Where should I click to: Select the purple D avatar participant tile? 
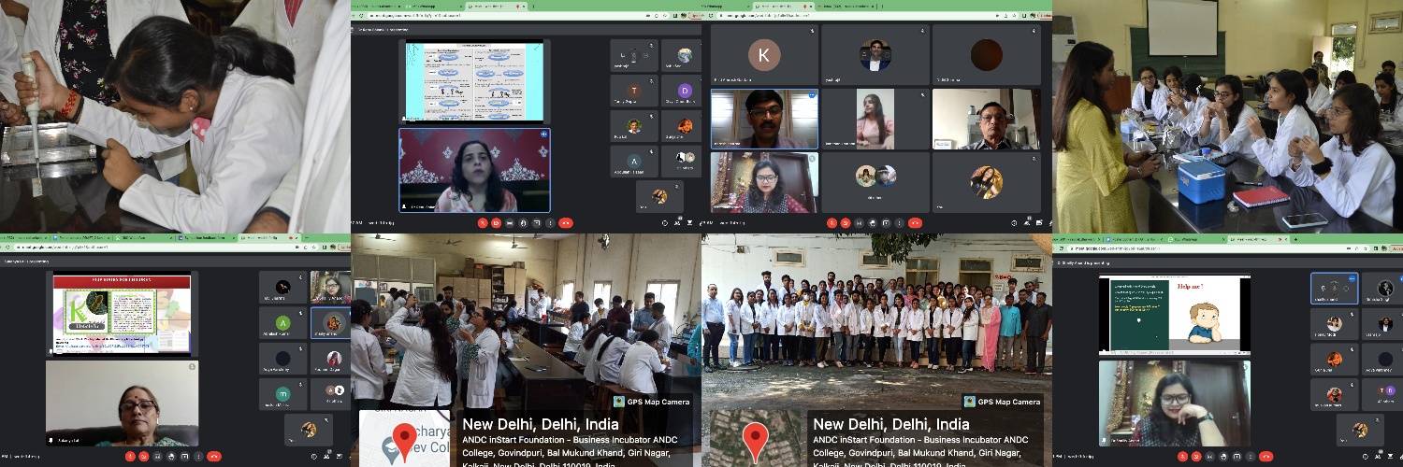(684, 92)
